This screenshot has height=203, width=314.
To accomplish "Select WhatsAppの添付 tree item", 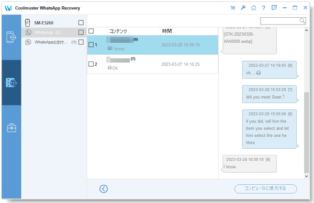I will [54, 42].
